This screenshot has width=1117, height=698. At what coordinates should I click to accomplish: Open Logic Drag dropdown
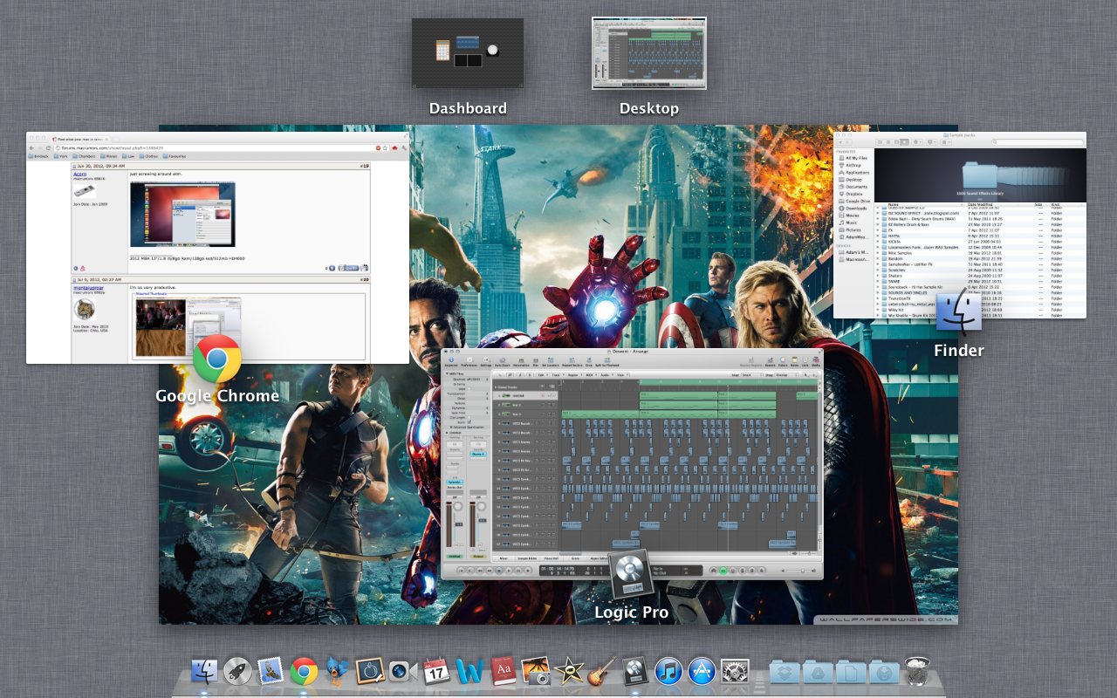[x=786, y=375]
